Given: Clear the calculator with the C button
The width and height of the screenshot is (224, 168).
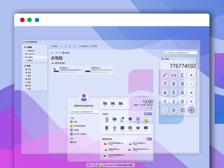Looking at the screenshot, I should pyautogui.click(x=183, y=75).
